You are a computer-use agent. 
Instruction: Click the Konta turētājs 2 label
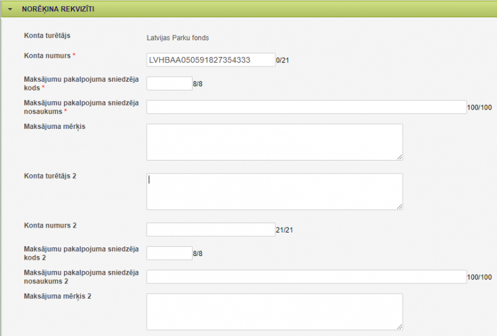pyautogui.click(x=50, y=176)
